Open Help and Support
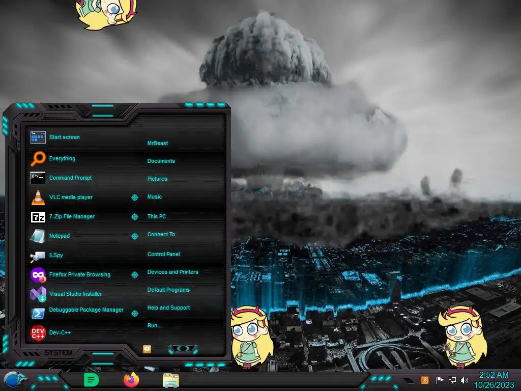The width and height of the screenshot is (521, 391). [168, 308]
